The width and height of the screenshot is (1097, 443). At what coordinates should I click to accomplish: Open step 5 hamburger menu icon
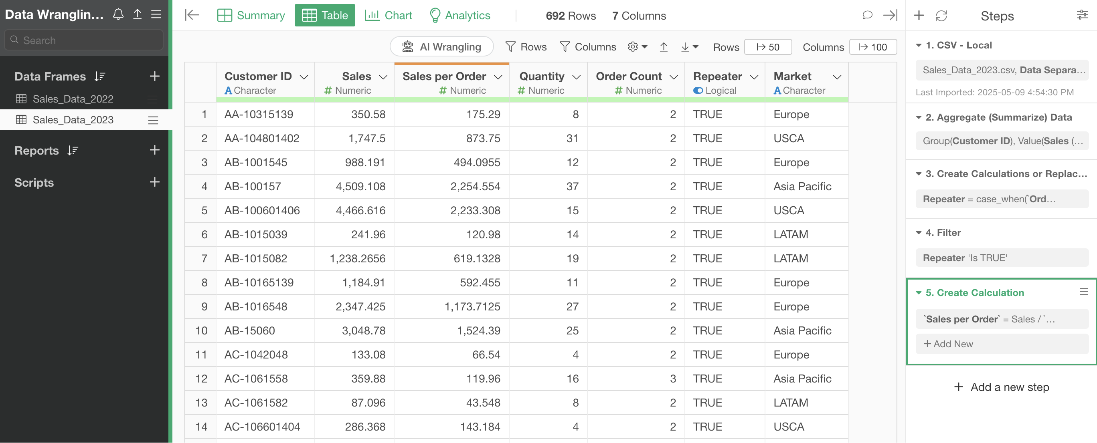[1084, 292]
